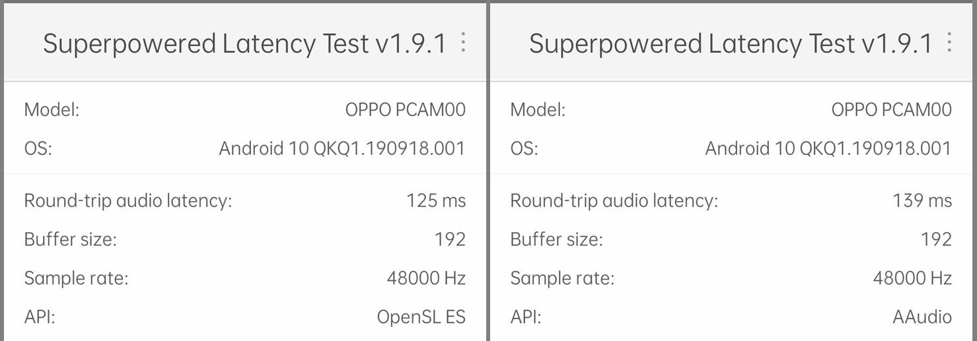977x341 pixels.
Task: Click the 48000 Hz value in the AAudio panel
Action: point(912,278)
